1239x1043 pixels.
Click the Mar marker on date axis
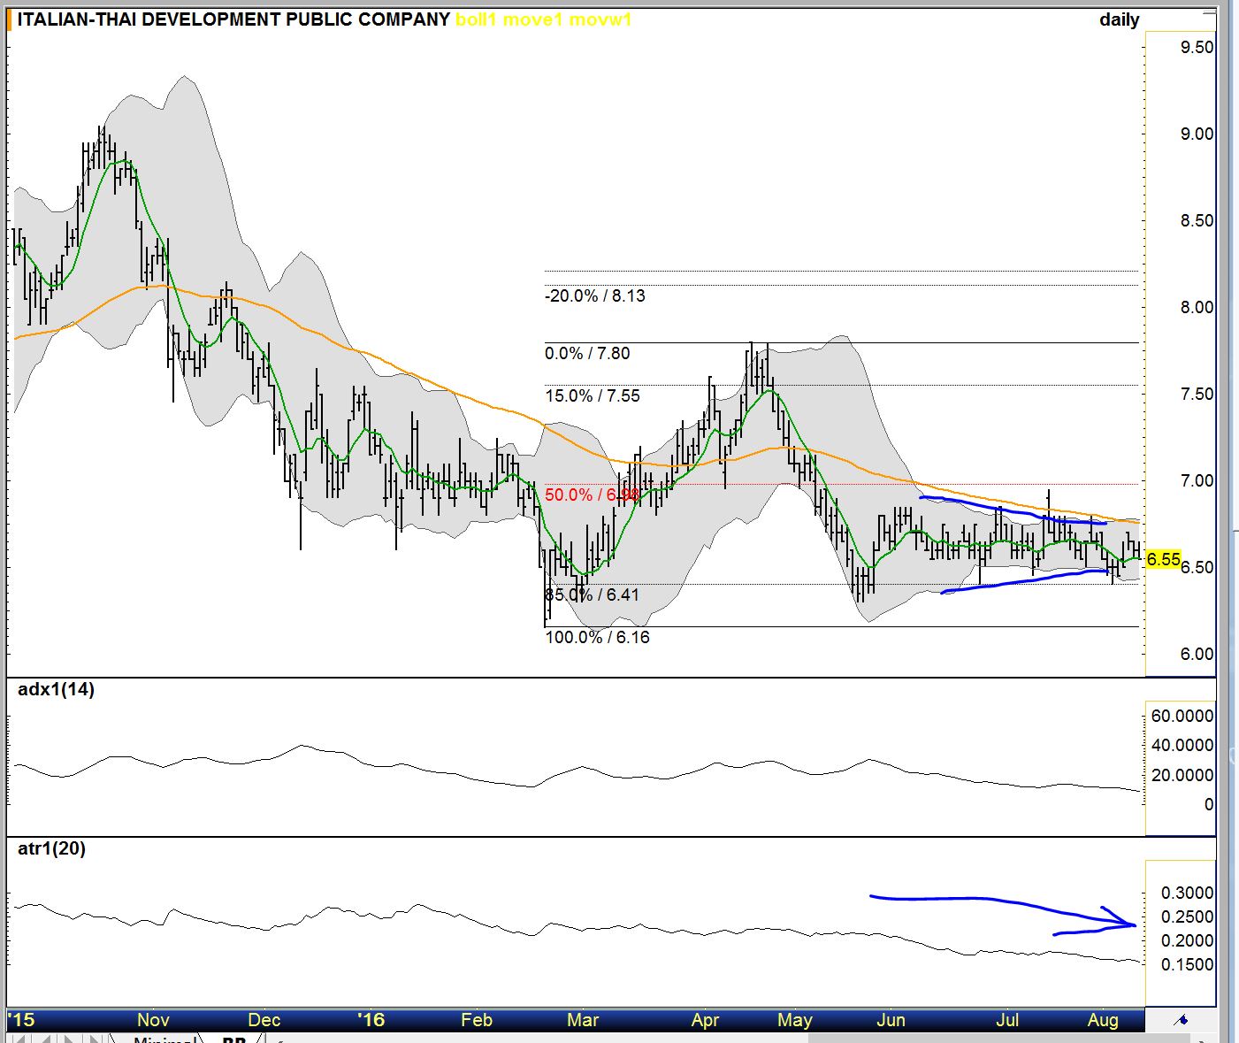(x=583, y=1020)
